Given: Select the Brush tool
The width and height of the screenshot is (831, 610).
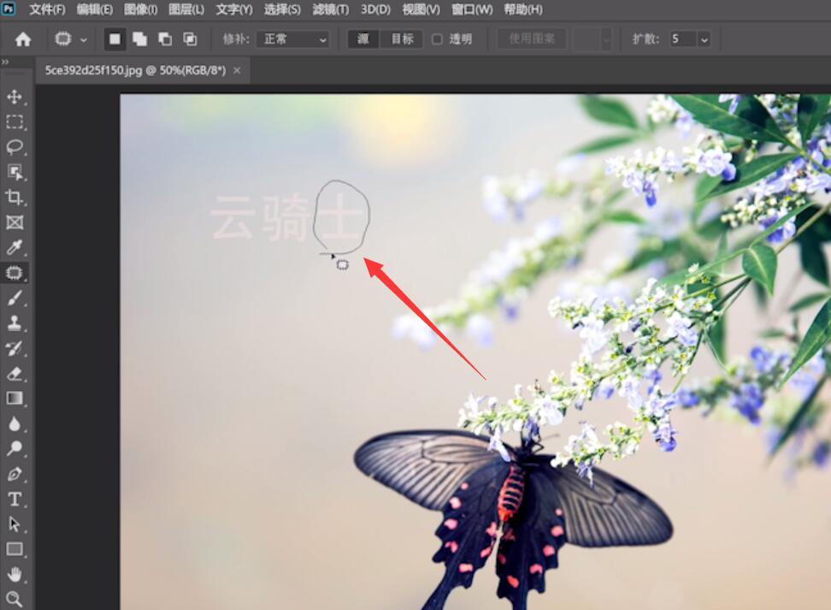Looking at the screenshot, I should pos(15,298).
